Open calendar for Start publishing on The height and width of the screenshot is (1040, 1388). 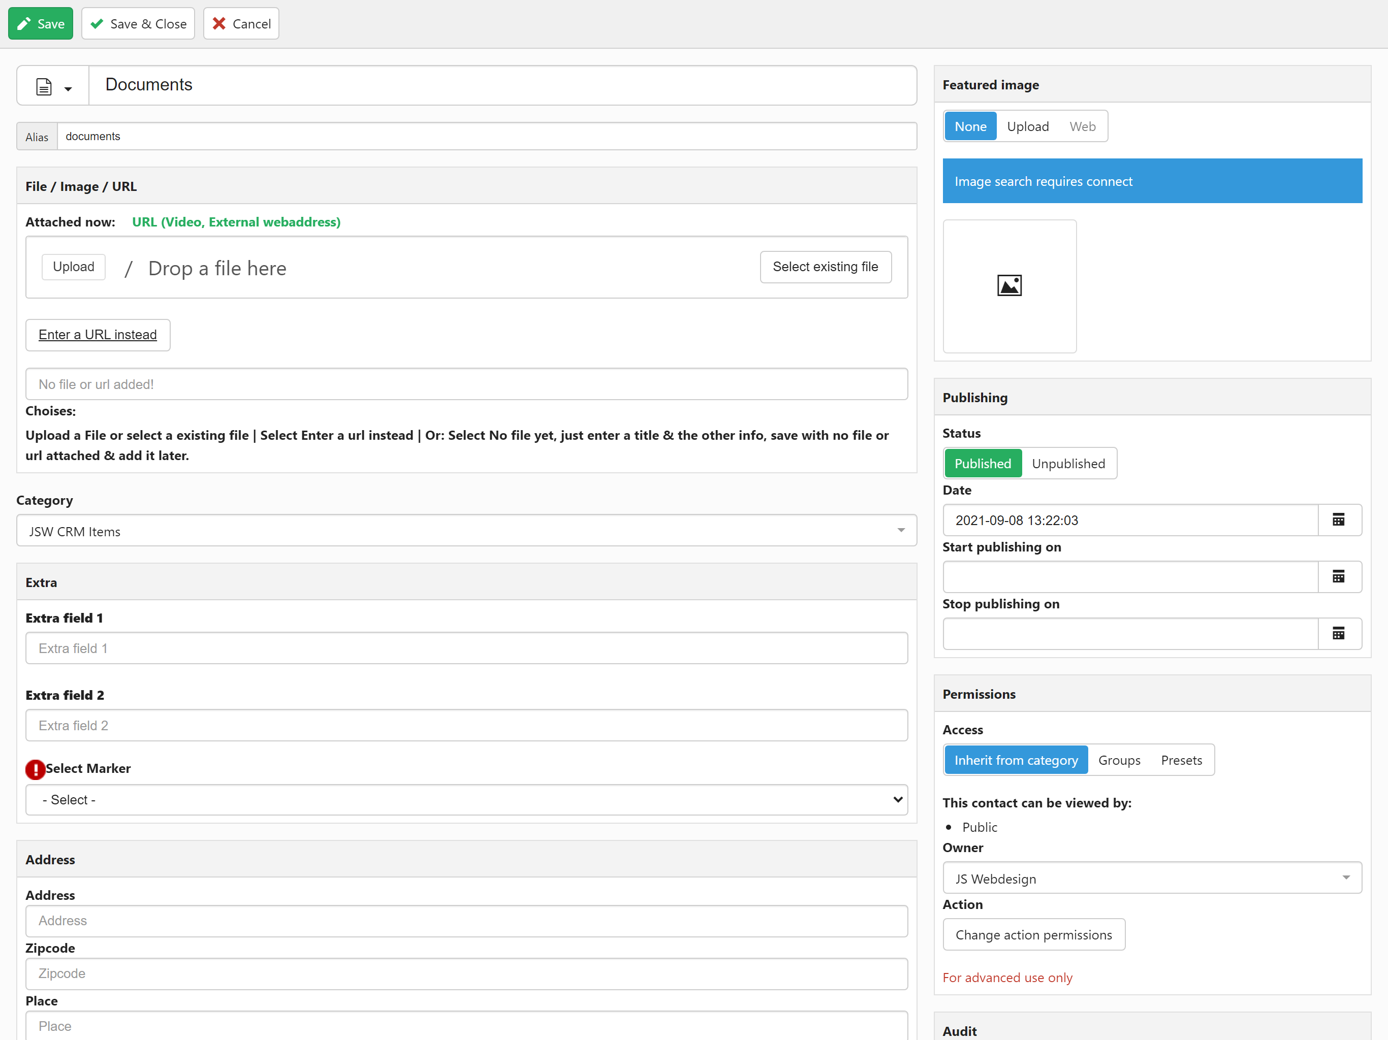pyautogui.click(x=1338, y=577)
